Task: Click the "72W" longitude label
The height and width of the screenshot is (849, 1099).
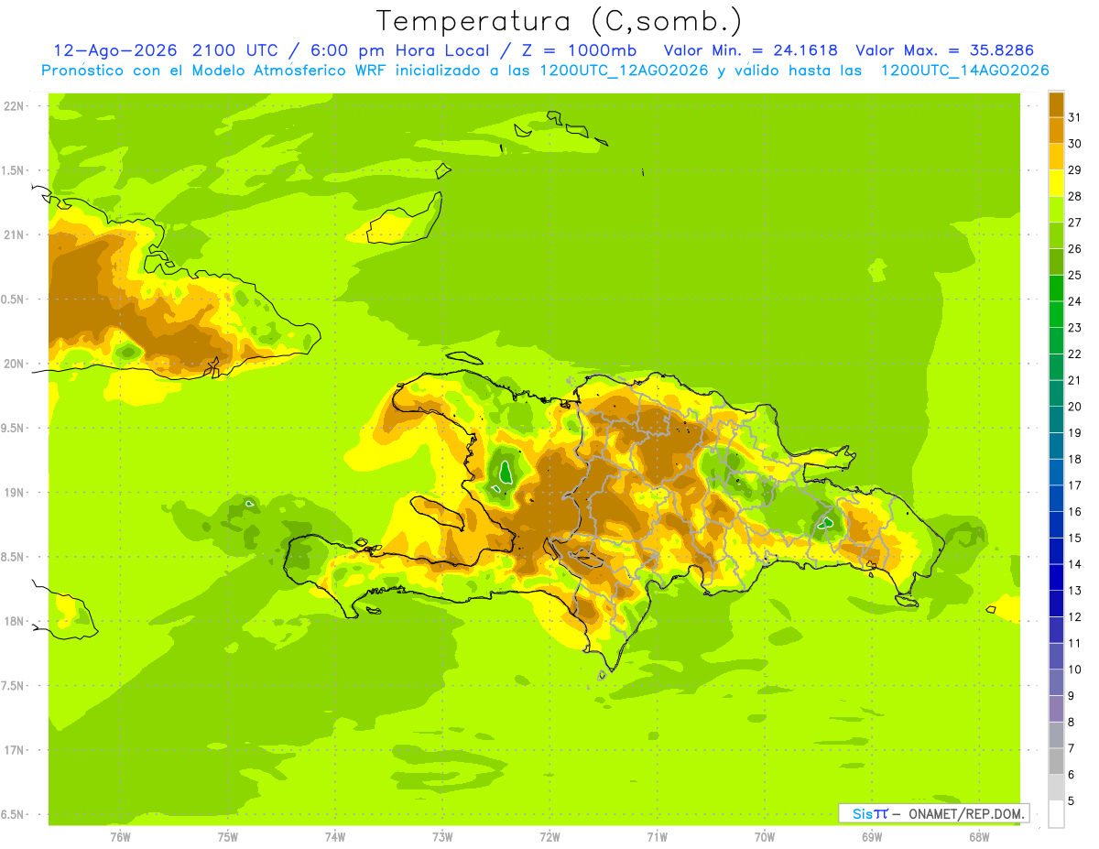Action: (549, 835)
